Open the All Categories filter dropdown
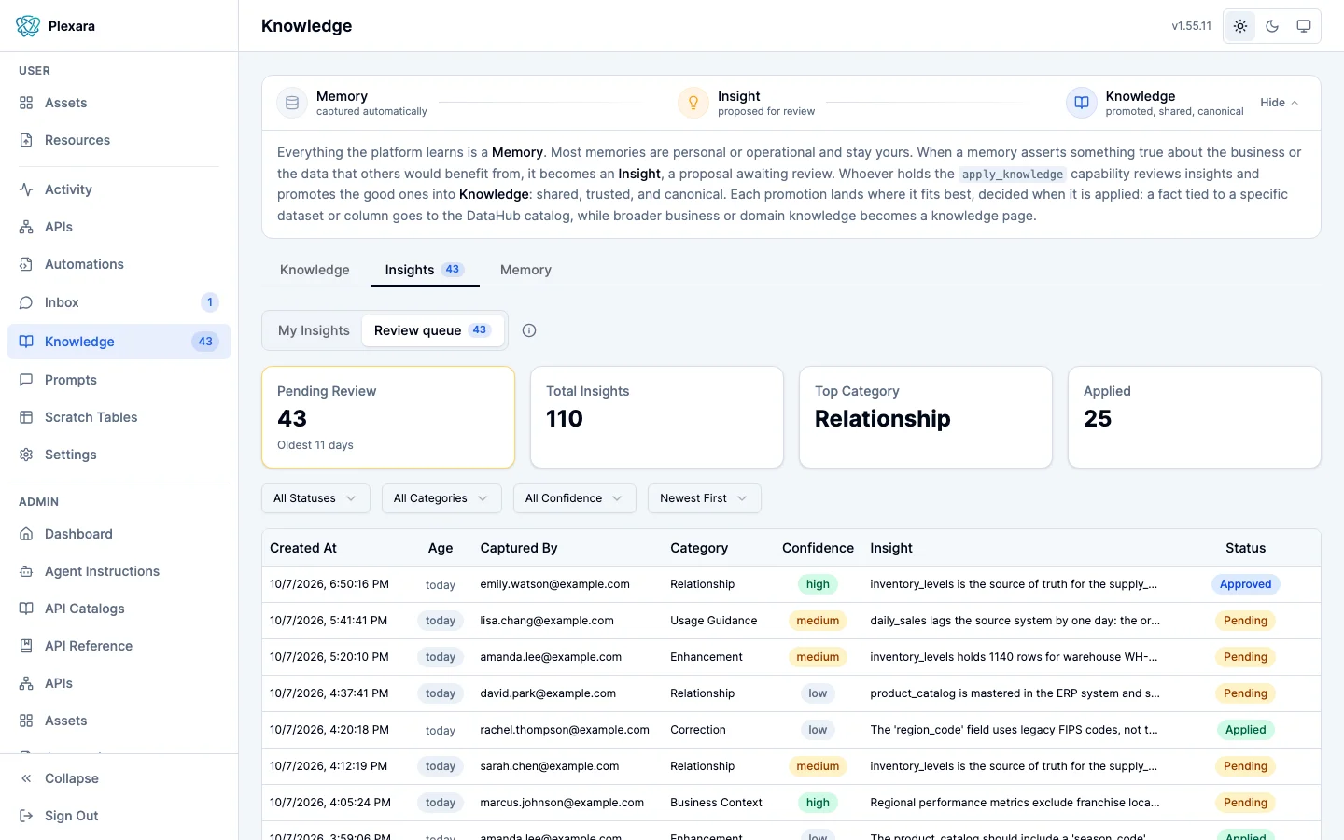The height and width of the screenshot is (840, 1344). coord(441,498)
